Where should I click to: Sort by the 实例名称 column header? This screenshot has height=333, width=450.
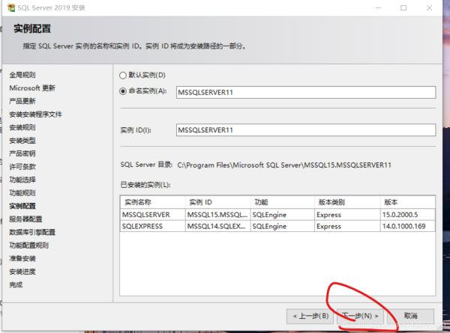(152, 202)
